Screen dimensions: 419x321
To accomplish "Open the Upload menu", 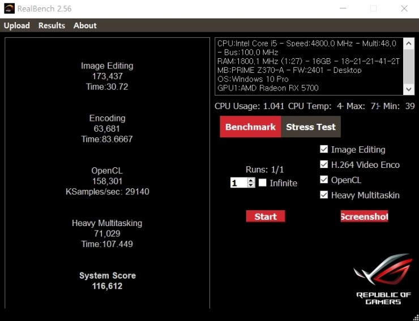I will click(x=16, y=25).
